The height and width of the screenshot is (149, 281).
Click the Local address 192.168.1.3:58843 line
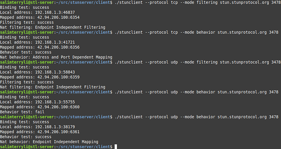[x=37, y=72]
